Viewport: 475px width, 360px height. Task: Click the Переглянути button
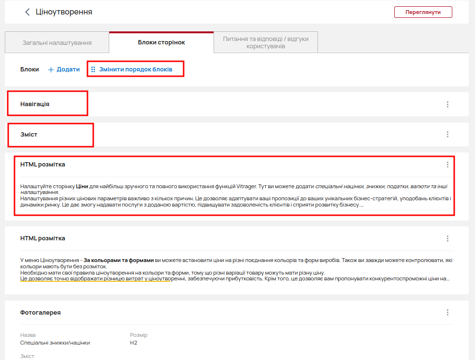click(x=423, y=12)
